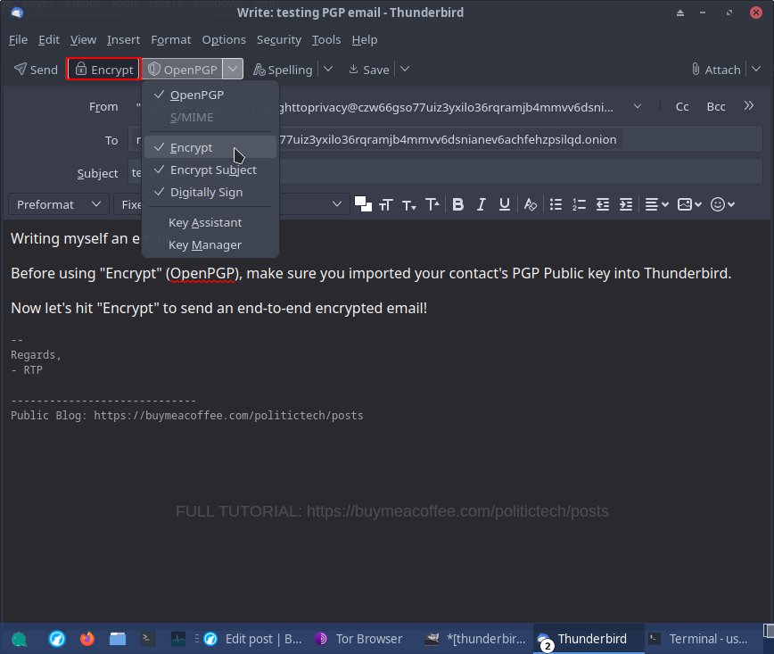This screenshot has width=774, height=654.
Task: Toggle Digitally Sign option
Action: point(210,192)
